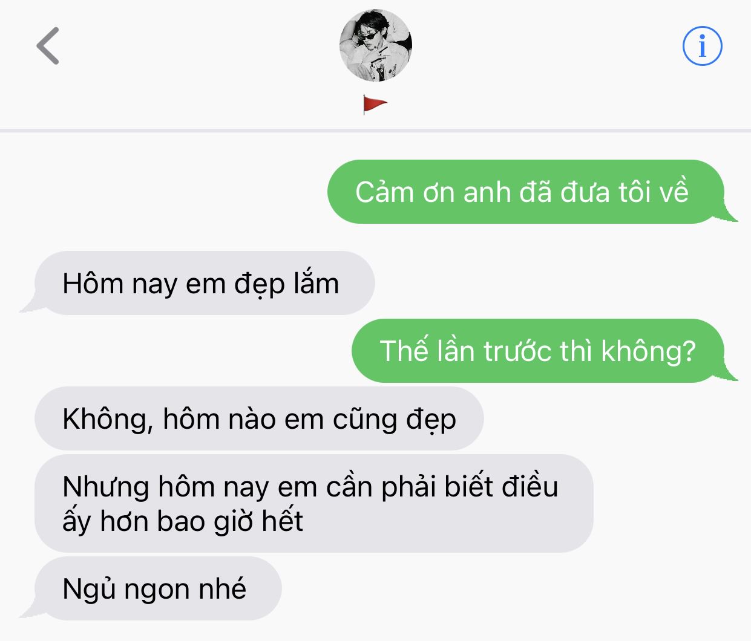Click the tail of the 'Thế lần trước' green bubble
Viewport: 751px width, 641px height.
[x=729, y=374]
